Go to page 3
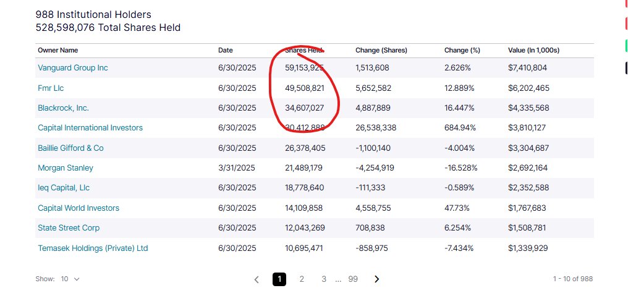This screenshot has width=628, height=288. 324,279
